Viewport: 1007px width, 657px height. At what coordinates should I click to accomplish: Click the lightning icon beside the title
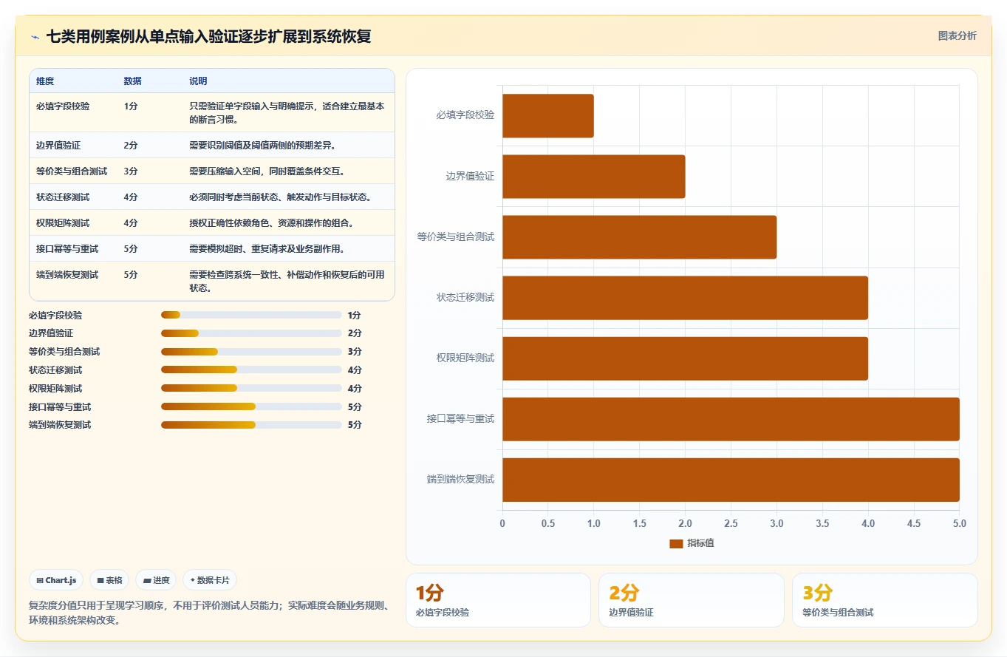coord(35,37)
